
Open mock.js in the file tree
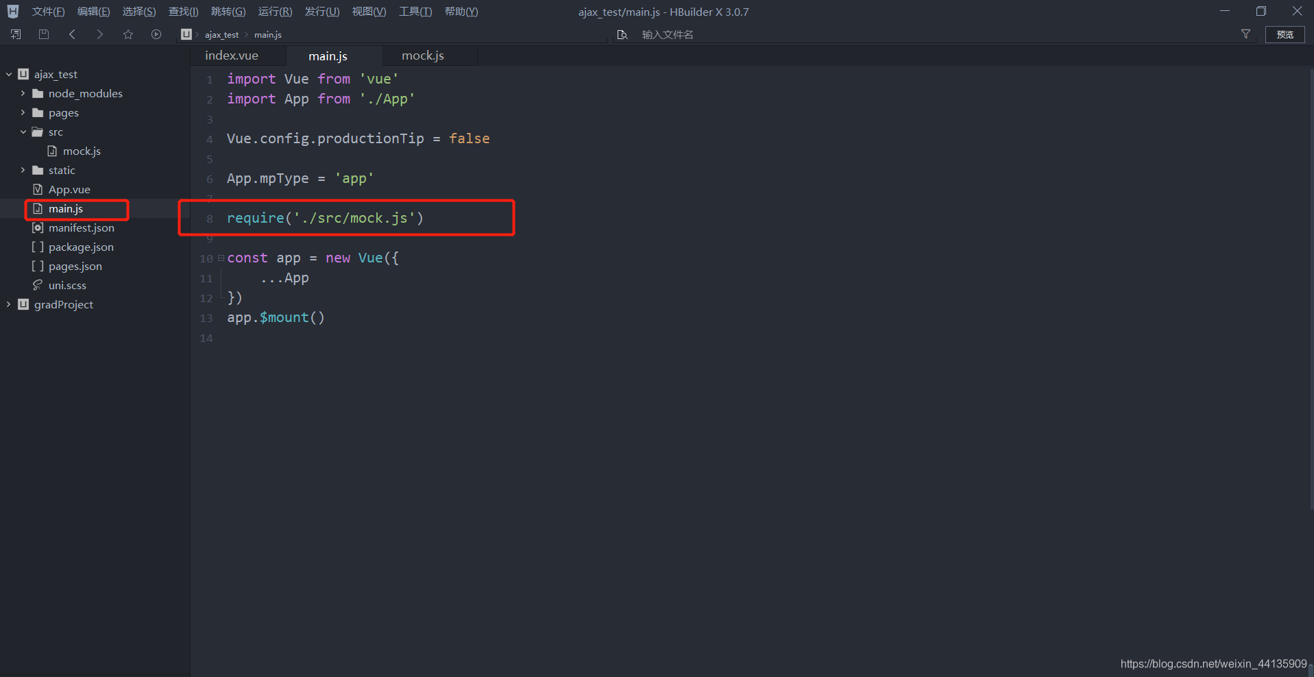coord(82,151)
